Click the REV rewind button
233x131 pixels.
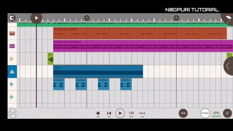[x=109, y=114]
